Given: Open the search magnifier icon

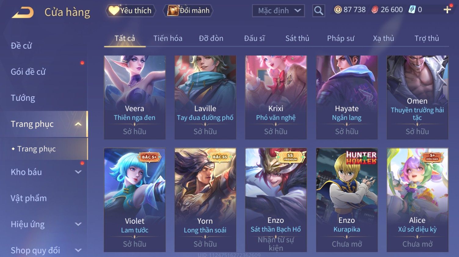Looking at the screenshot, I should [x=319, y=11].
